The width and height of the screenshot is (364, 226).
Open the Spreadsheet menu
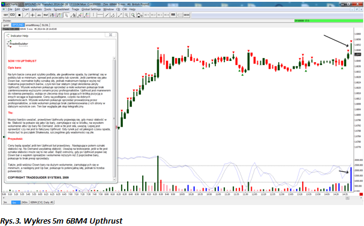[61, 10]
